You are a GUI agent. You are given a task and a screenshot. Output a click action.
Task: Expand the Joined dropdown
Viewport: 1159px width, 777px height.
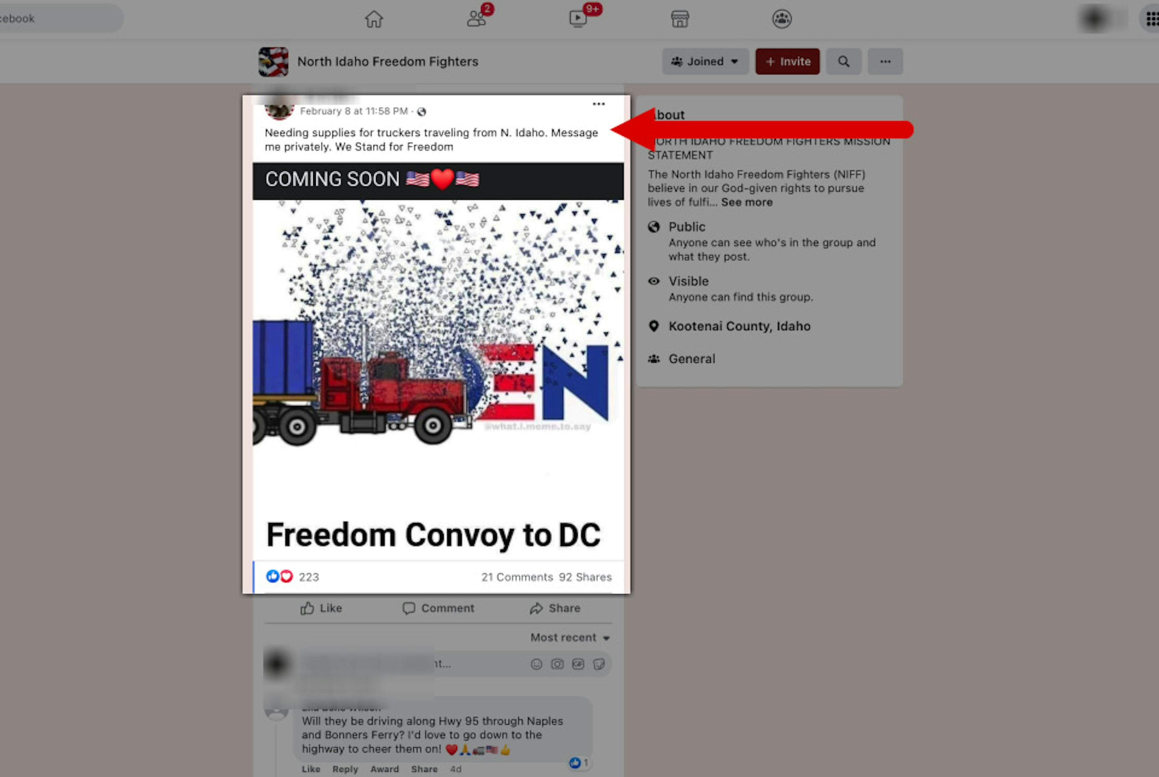[x=705, y=62]
